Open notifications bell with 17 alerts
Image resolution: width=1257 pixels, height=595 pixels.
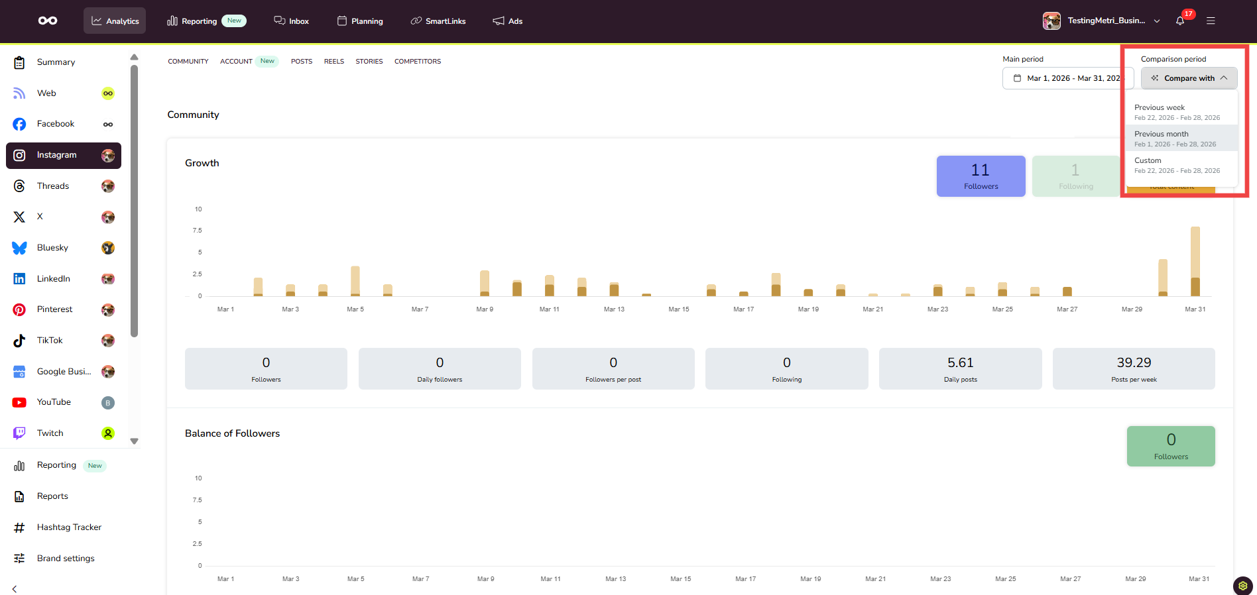point(1180,21)
